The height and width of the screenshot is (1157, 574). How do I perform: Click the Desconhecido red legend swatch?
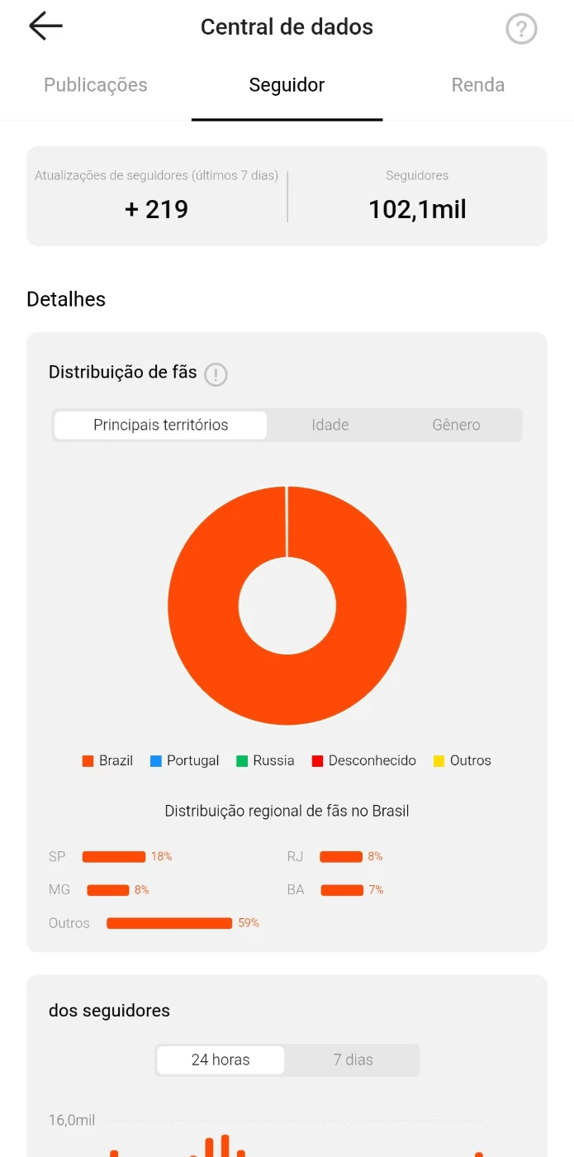317,761
